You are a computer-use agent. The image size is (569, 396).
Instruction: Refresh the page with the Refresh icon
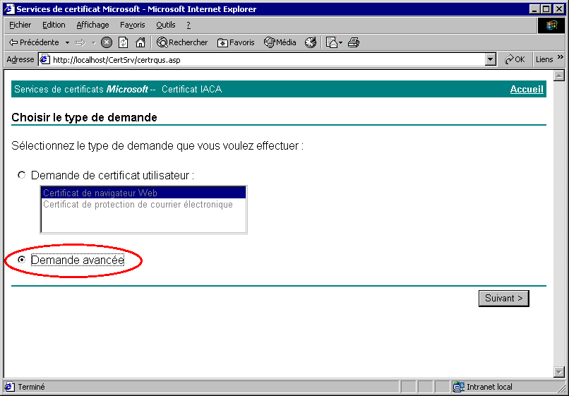[x=123, y=42]
